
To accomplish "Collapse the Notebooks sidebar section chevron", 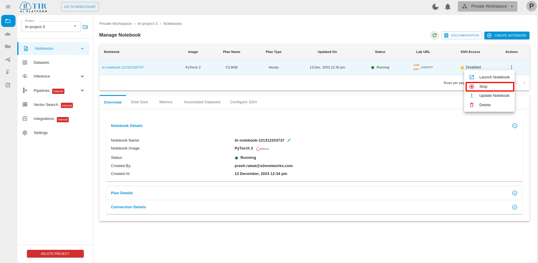I will pyautogui.click(x=82, y=49).
